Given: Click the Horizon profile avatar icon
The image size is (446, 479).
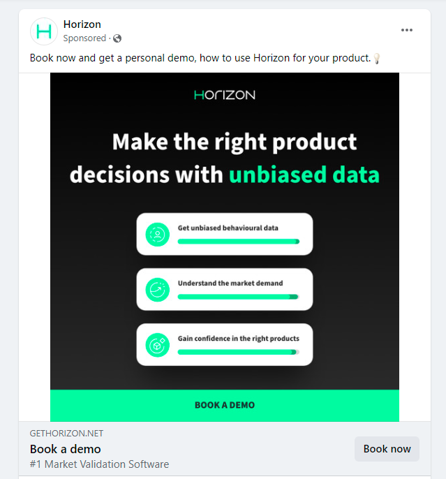Looking at the screenshot, I should pos(44,31).
